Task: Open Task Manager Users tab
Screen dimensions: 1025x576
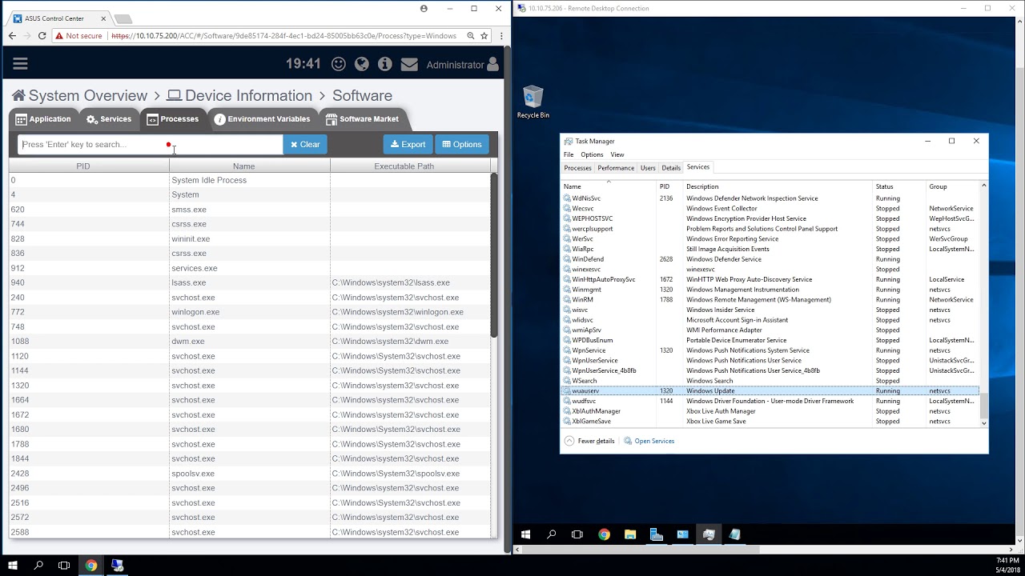Action: click(648, 168)
